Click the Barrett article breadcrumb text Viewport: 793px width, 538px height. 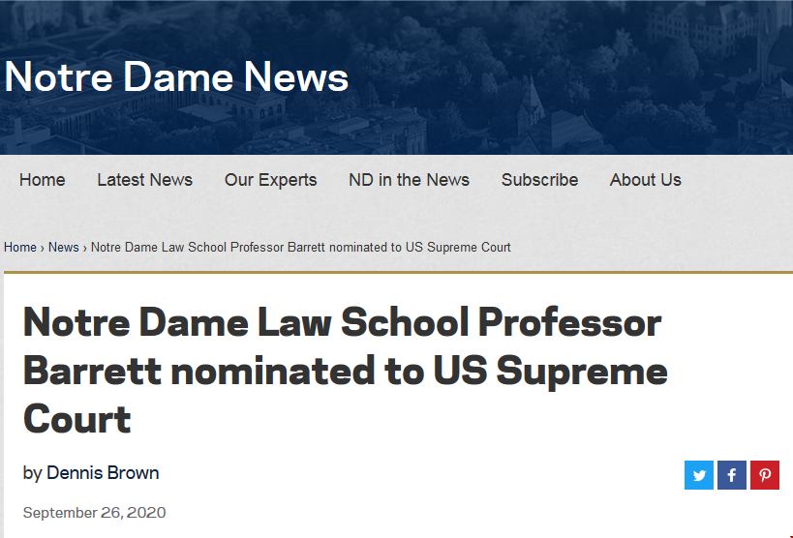click(x=301, y=248)
